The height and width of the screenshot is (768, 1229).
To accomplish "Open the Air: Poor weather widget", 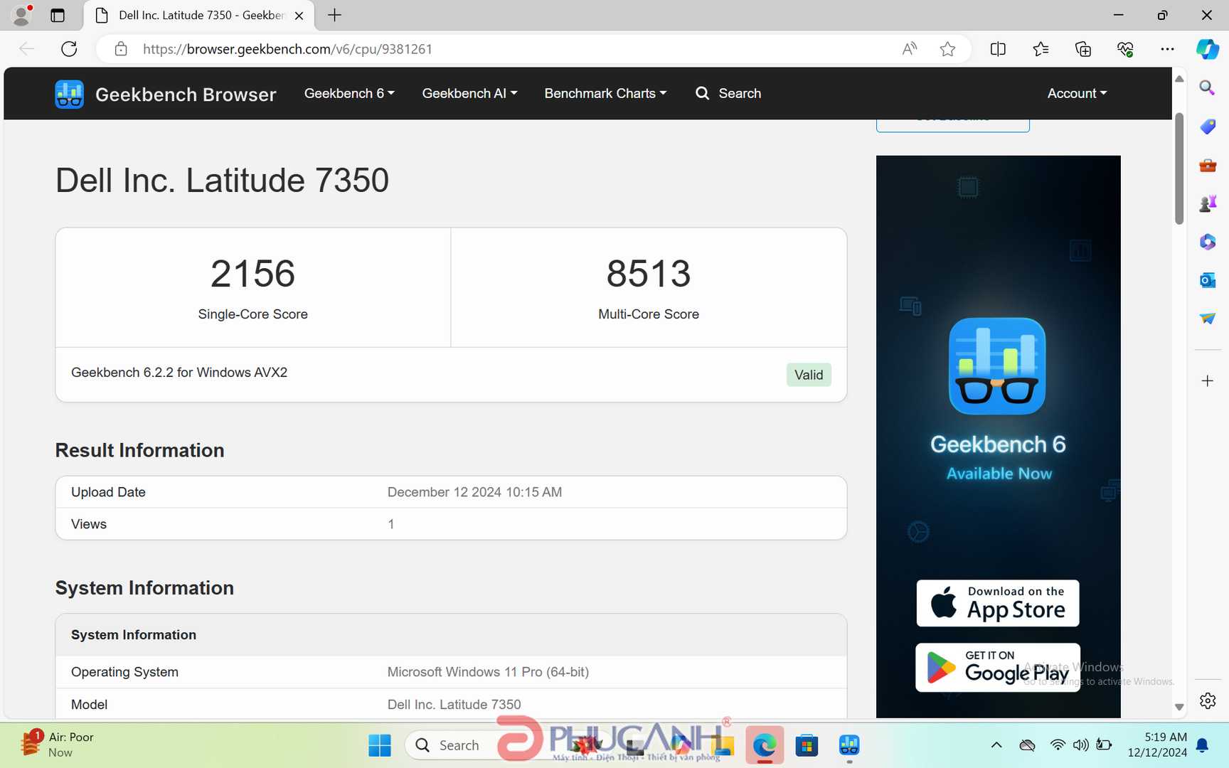I will click(x=57, y=745).
